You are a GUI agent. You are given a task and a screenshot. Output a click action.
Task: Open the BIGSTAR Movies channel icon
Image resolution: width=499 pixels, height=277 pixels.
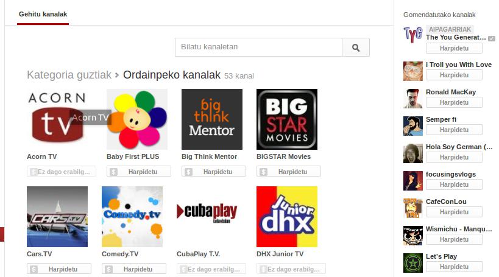(286, 119)
